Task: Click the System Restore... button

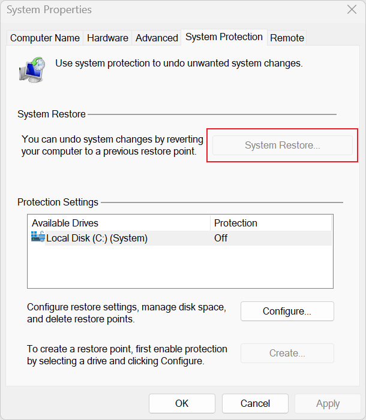Action: (282, 145)
